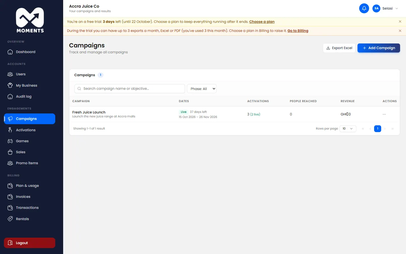This screenshot has width=406, height=254.
Task: Click the Export Excel button
Action: pos(339,48)
